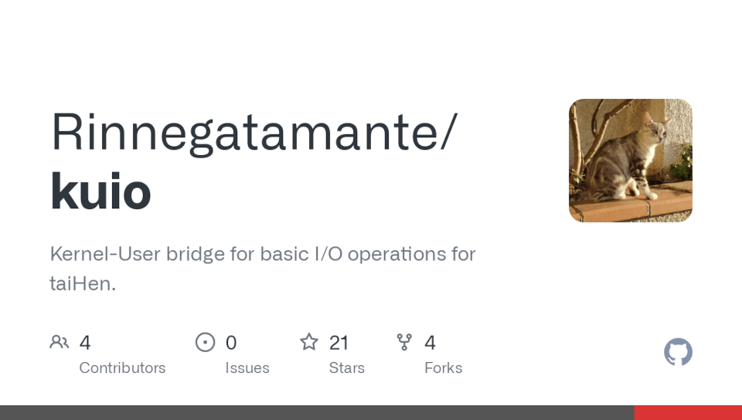The width and height of the screenshot is (742, 420).
Task: Click the Kernel-User bridge description text
Action: tap(263, 254)
